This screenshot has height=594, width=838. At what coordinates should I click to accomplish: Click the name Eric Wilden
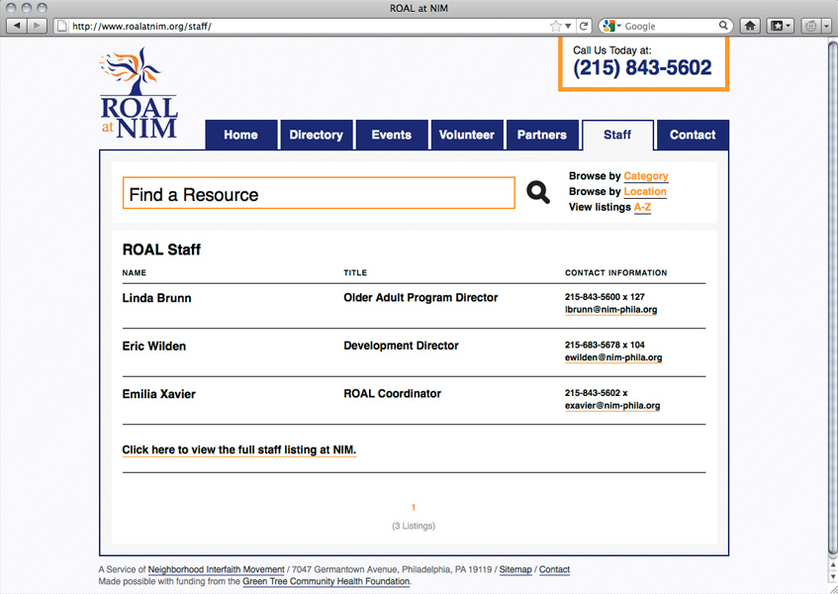(154, 346)
